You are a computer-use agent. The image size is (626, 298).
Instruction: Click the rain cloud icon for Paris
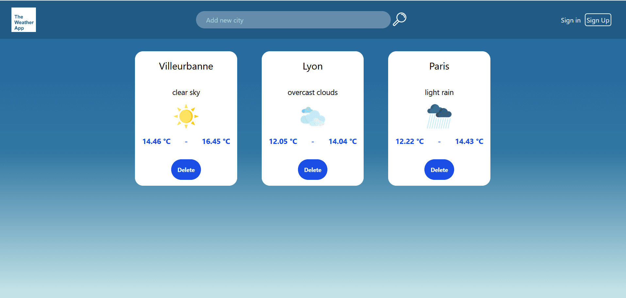(439, 116)
